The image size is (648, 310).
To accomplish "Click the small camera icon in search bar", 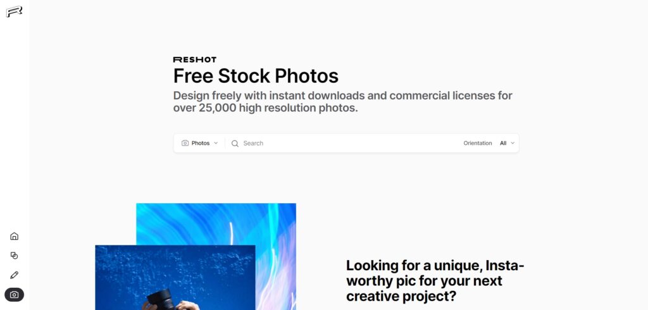I will click(185, 143).
